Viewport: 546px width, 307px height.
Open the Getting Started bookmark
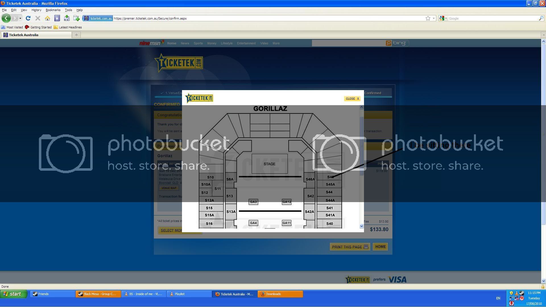38,27
